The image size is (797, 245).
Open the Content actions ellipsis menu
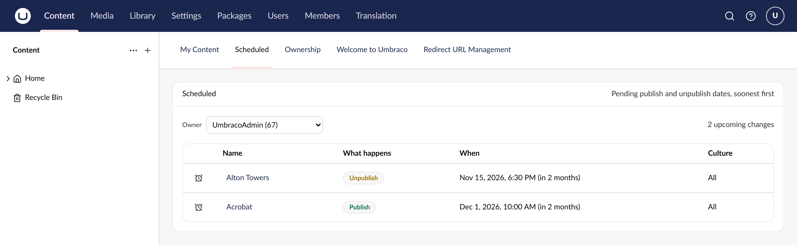pos(133,50)
